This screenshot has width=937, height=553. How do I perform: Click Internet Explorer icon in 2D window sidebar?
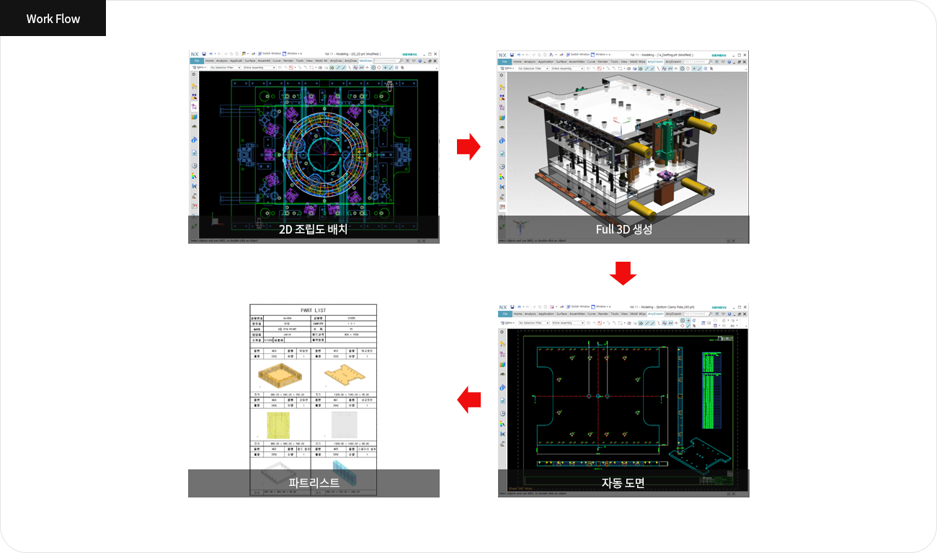[x=194, y=140]
